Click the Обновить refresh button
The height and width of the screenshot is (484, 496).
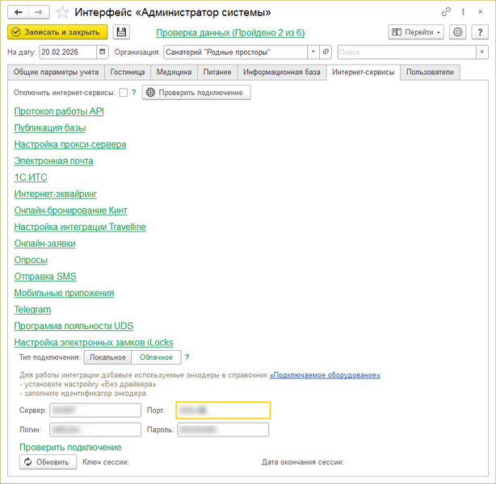tap(48, 462)
